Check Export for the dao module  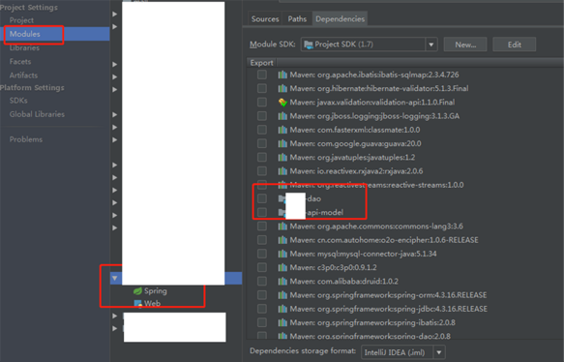pos(262,198)
